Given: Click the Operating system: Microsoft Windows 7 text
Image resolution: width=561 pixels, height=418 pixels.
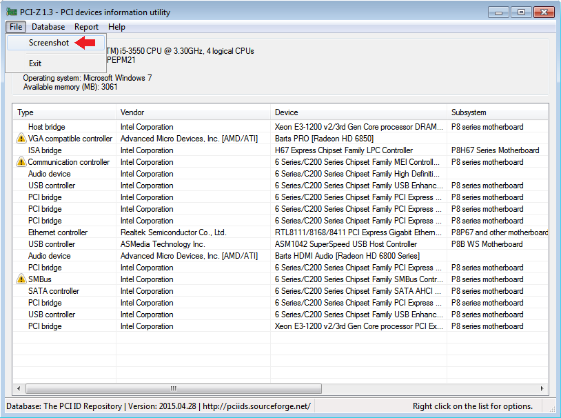Looking at the screenshot, I should 88,78.
